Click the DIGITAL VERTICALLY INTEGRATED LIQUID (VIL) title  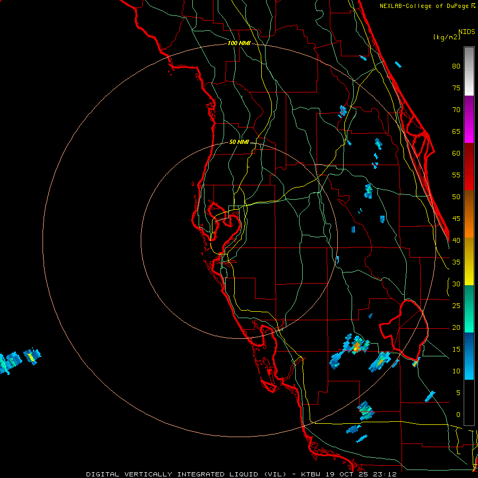(186, 474)
